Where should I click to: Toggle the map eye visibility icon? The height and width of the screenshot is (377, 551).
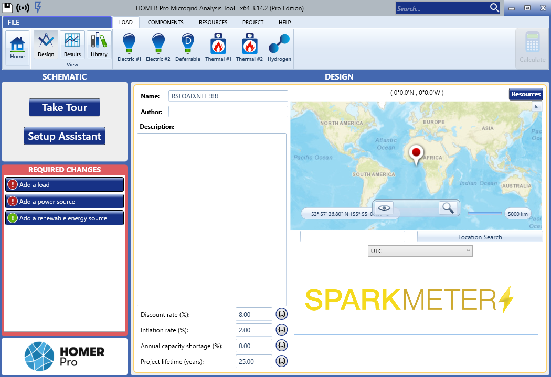(x=384, y=208)
